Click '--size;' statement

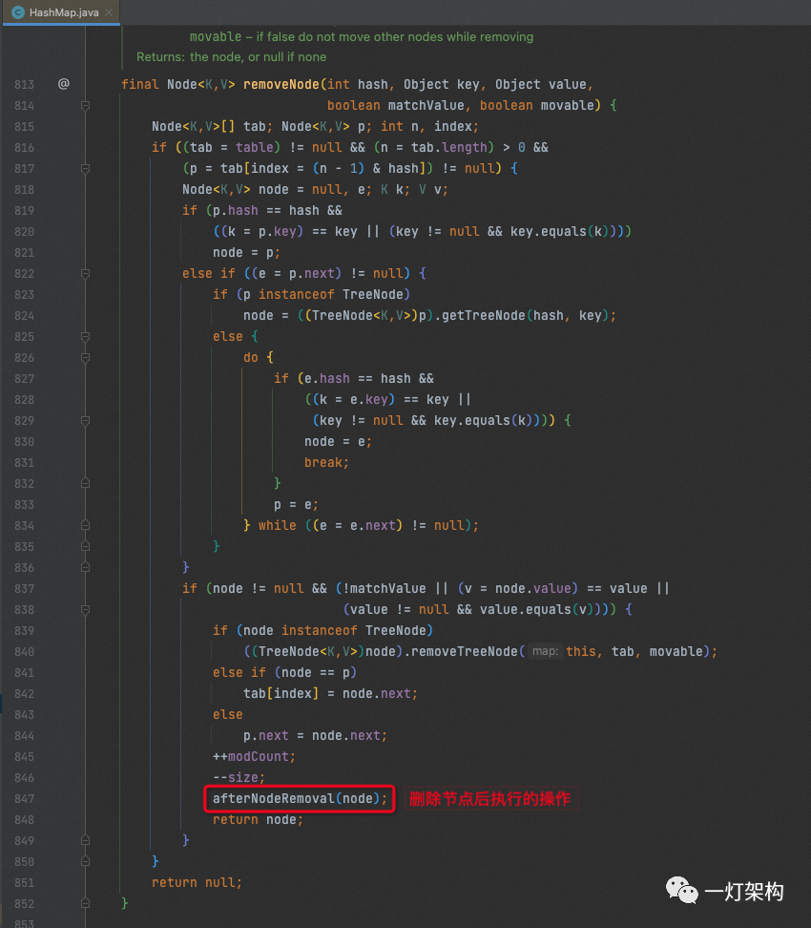239,778
